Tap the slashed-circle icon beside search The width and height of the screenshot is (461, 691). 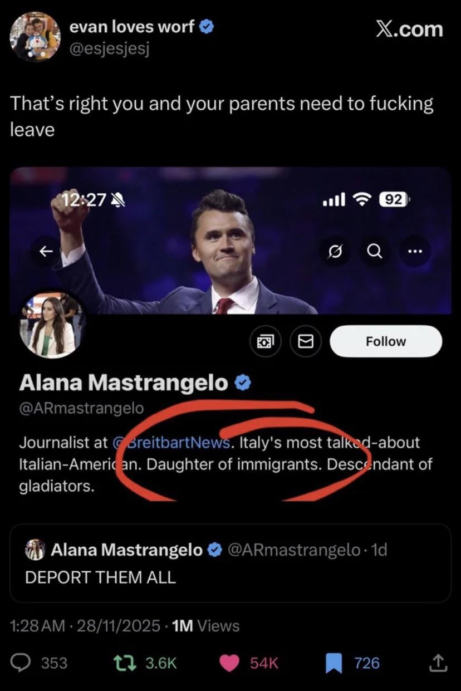[336, 252]
